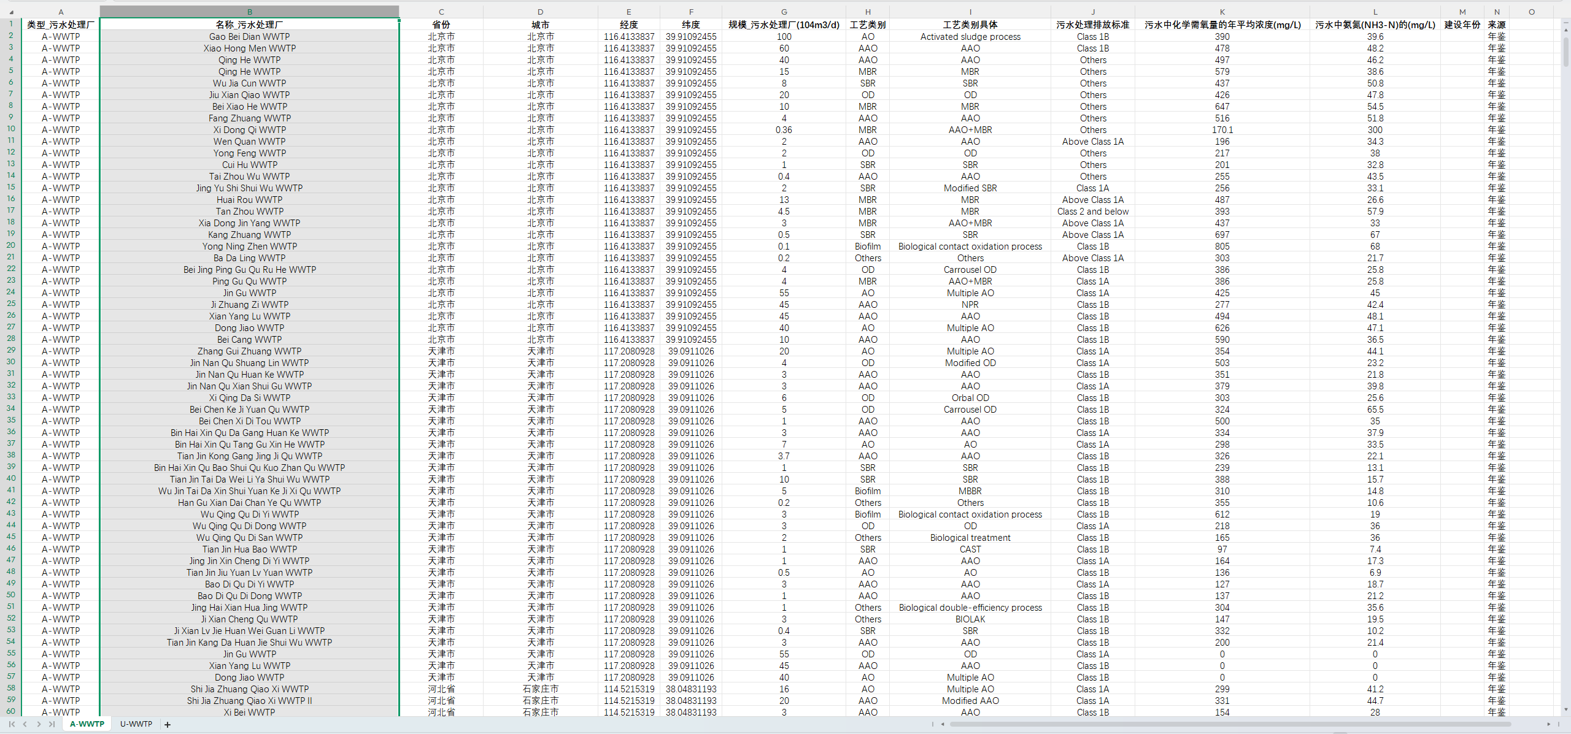Switch to the U-WWTP sheet tab
1571x734 pixels.
pos(136,724)
